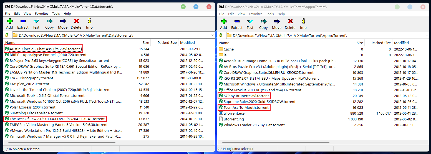
Task: Open the View menu in the torrents window
Action: 27,13
